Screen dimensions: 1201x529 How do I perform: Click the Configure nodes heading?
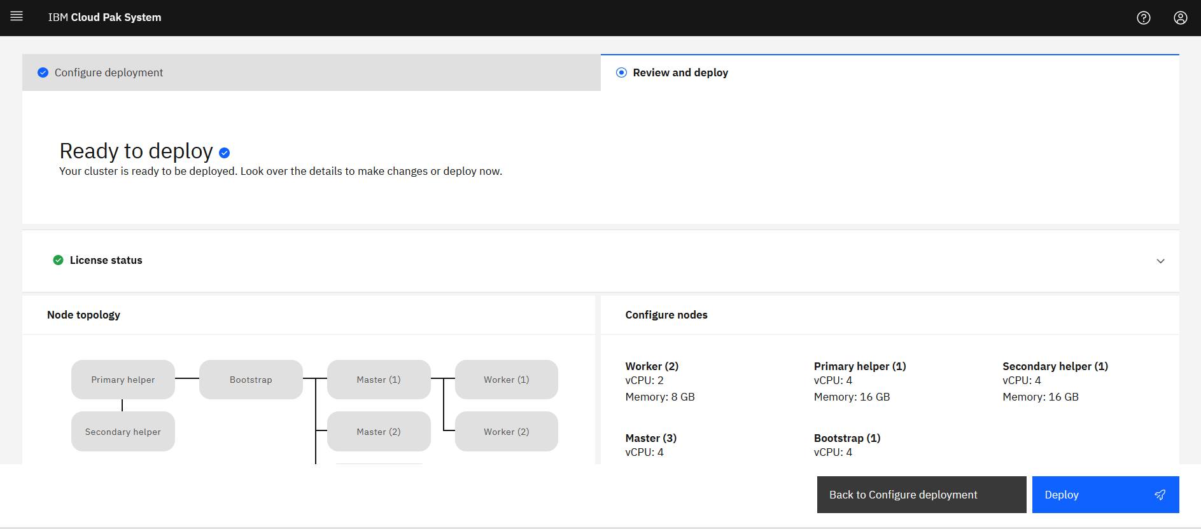pos(666,315)
